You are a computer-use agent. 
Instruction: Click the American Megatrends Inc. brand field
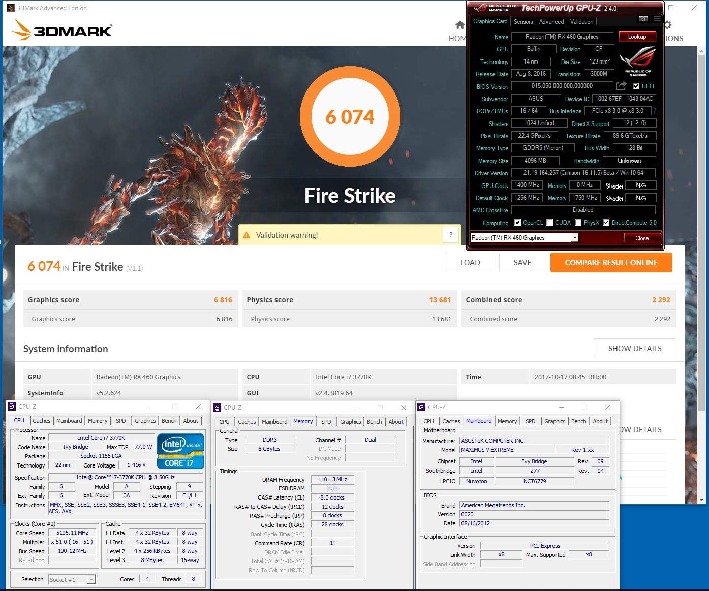(534, 505)
